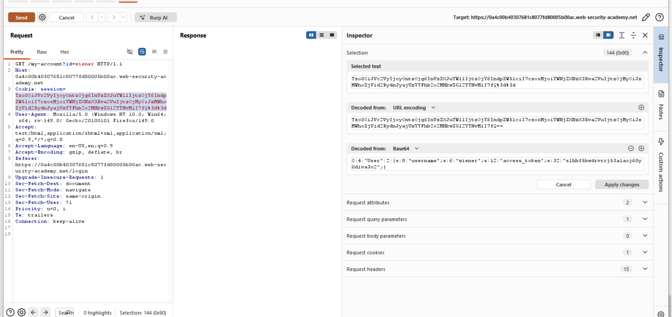Edit target with the pencil icon
Viewport: 672px width, 317px height.
click(x=646, y=17)
